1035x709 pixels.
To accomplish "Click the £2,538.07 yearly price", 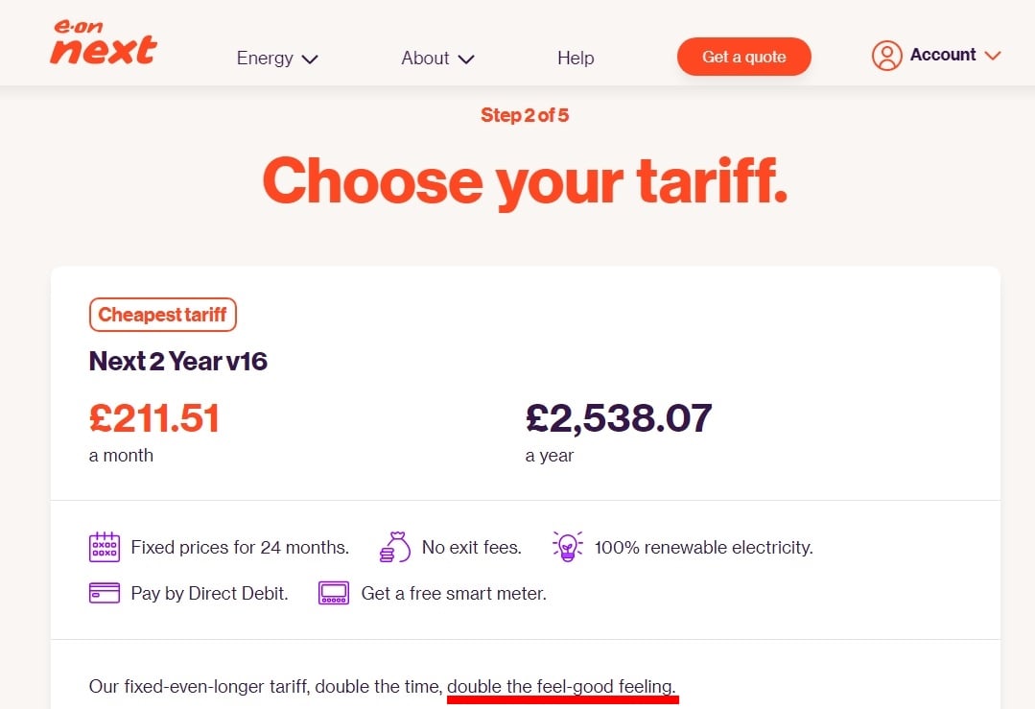I will pos(619,418).
